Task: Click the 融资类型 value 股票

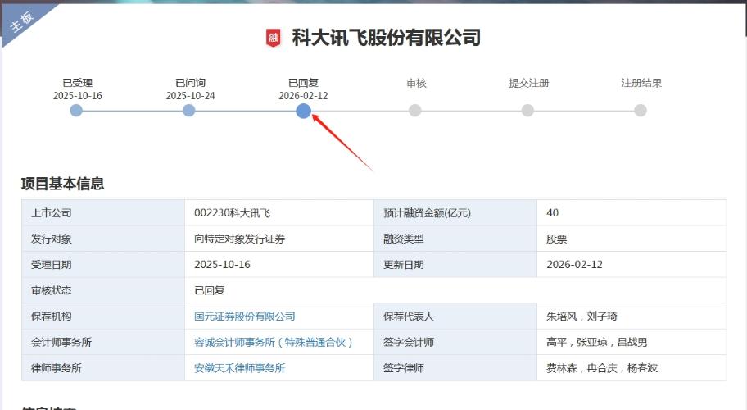Action: pyautogui.click(x=556, y=239)
